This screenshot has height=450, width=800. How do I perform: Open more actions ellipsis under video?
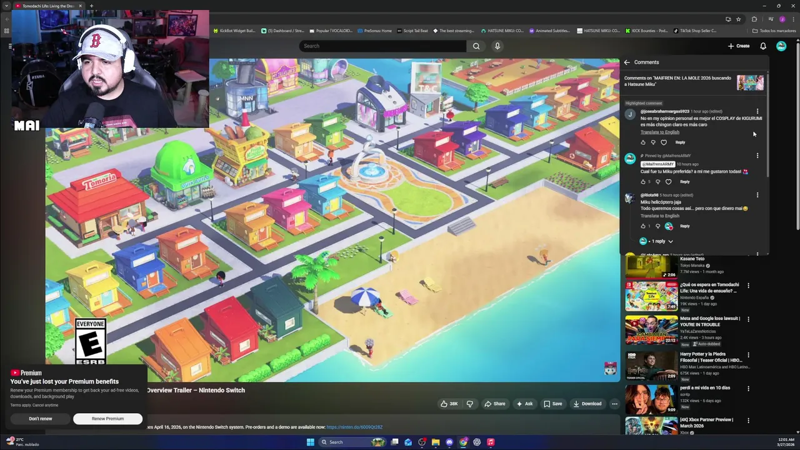[614, 404]
